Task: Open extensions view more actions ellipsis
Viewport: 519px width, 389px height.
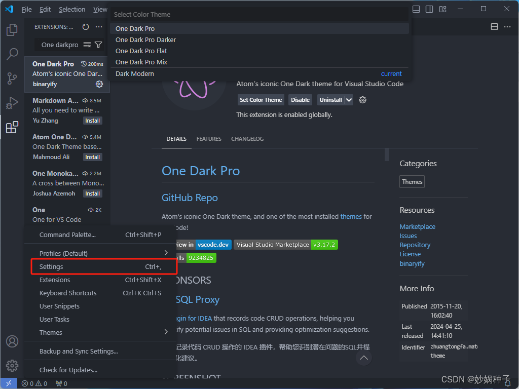Action: (99, 27)
